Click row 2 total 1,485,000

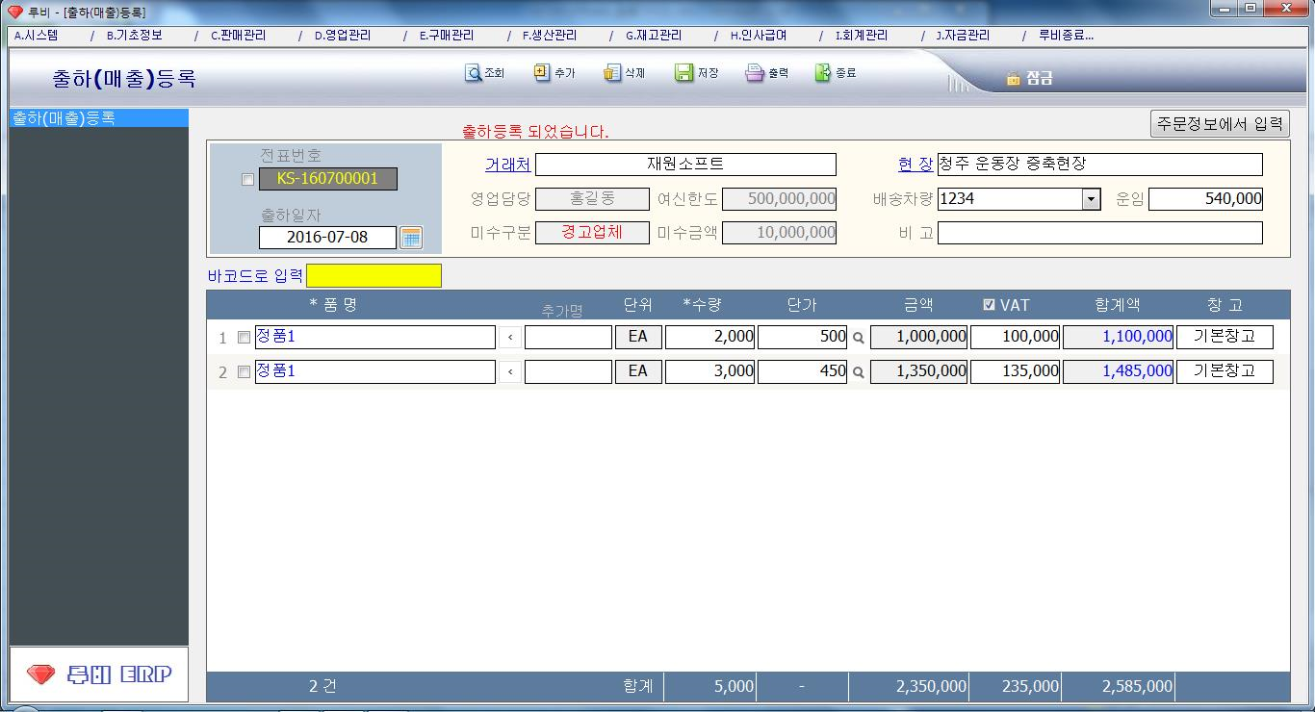point(1119,371)
